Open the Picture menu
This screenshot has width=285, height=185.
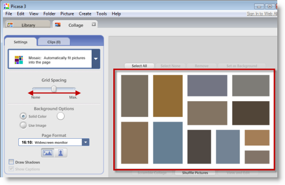67,14
